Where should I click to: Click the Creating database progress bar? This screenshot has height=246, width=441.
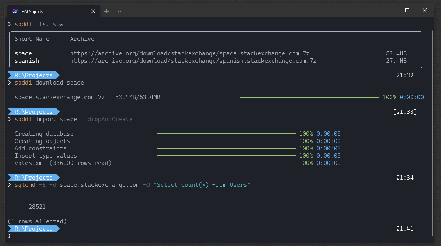[226, 134]
